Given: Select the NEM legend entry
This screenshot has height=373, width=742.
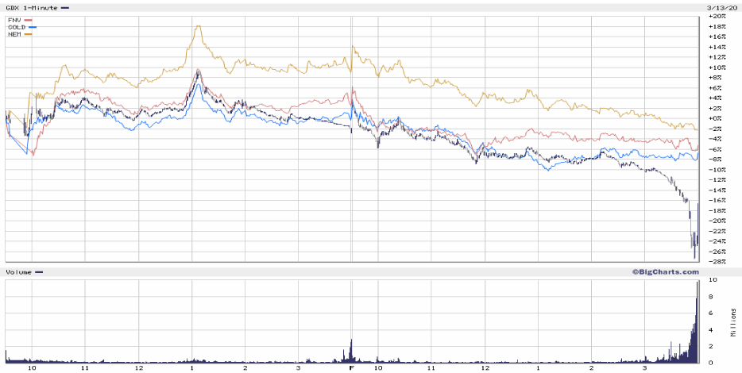Looking at the screenshot, I should (14, 34).
